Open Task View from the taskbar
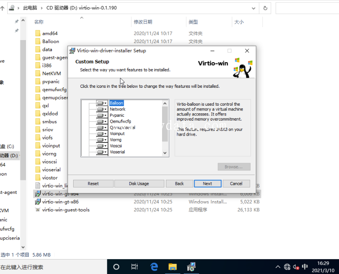Image resolution: width=339 pixels, height=274 pixels. coord(134,267)
